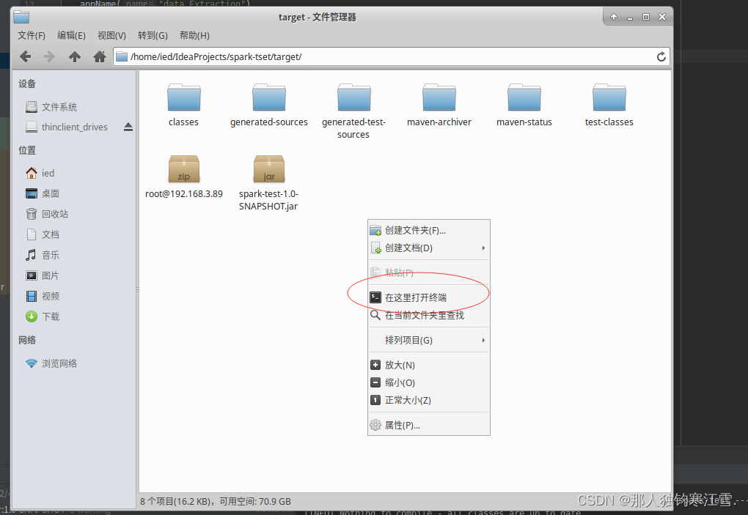The width and height of the screenshot is (748, 515).
Task: Open 下载 in the sidebar
Action: click(43, 316)
